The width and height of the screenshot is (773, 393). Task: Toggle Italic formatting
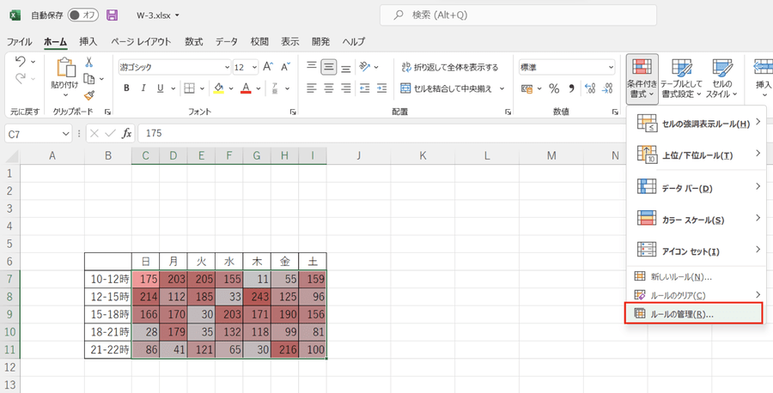click(143, 88)
